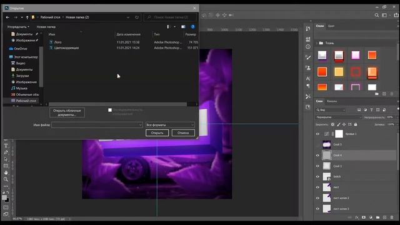
Task: Open the Info circle-i panel icon
Action: [308, 47]
